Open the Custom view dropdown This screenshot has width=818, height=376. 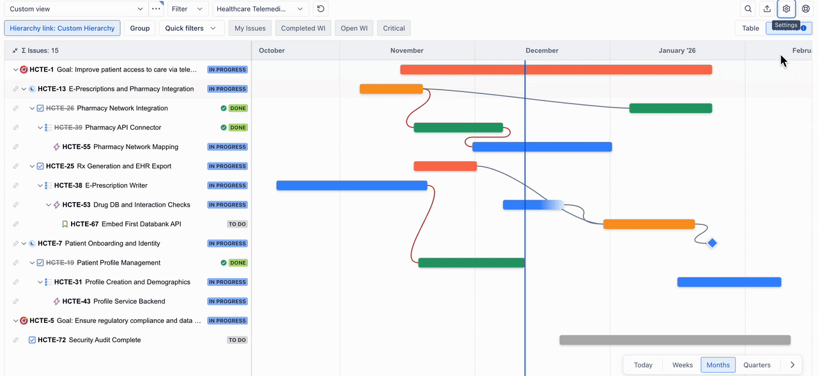coord(75,8)
